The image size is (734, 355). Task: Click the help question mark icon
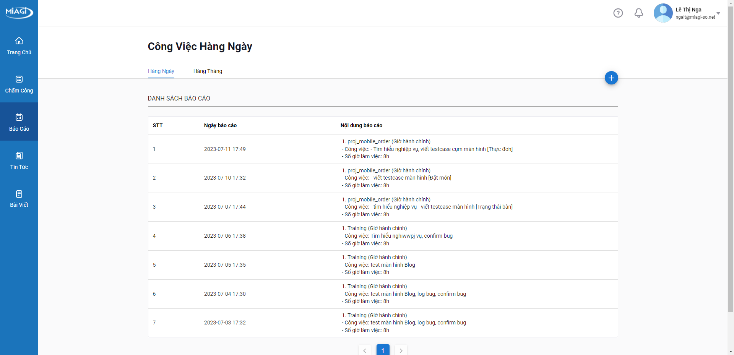tap(618, 13)
